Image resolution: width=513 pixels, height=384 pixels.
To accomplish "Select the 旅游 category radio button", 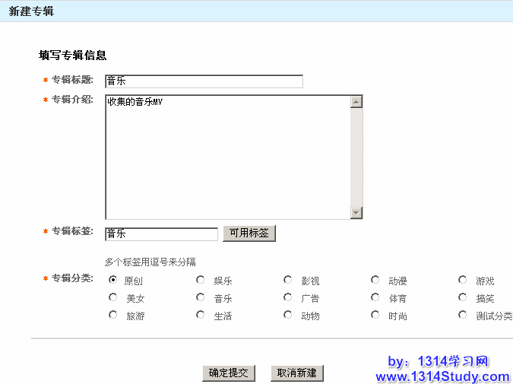I will [x=113, y=315].
